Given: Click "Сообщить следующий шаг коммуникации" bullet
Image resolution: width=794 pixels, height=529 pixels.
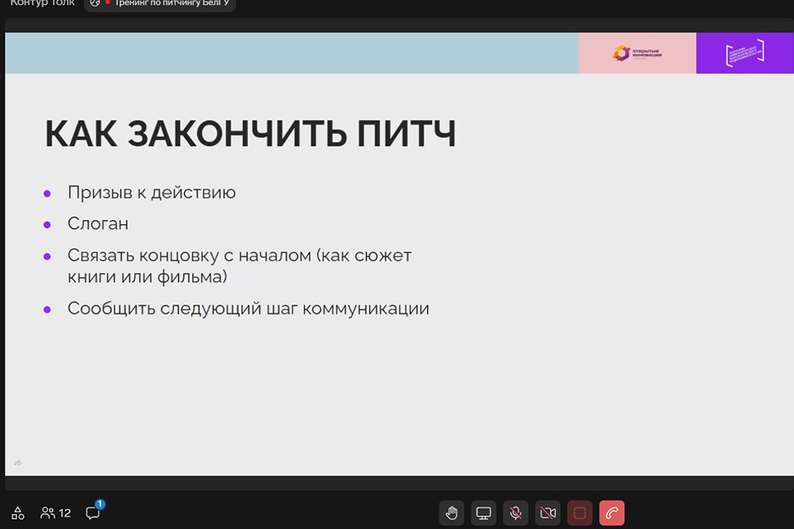Looking at the screenshot, I should pos(248,309).
